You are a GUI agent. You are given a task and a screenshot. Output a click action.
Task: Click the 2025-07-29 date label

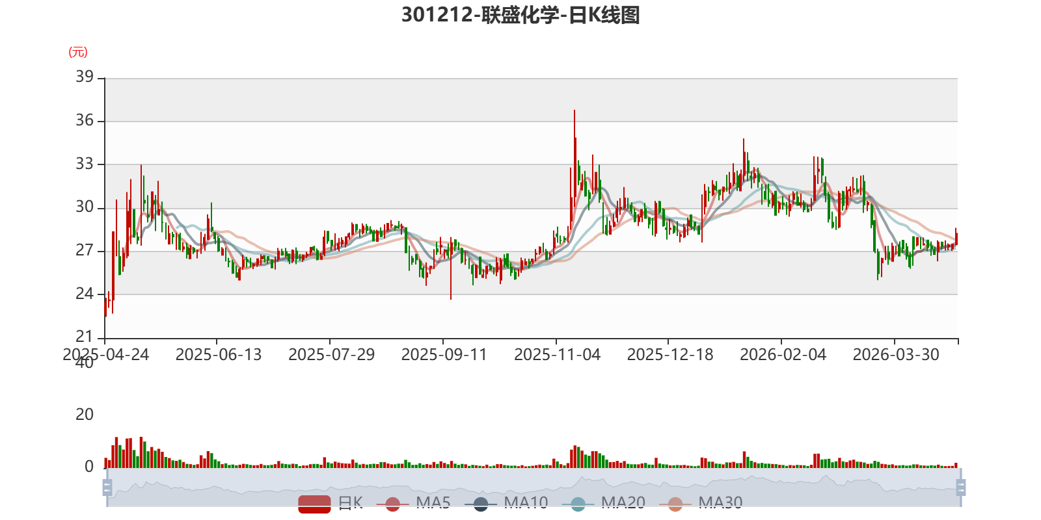331,354
